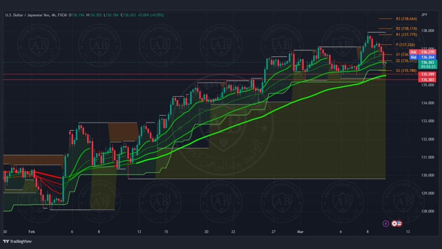The image size is (442, 249).
Task: Click the R2 (138.114) pivot label
Action: [x=406, y=29]
